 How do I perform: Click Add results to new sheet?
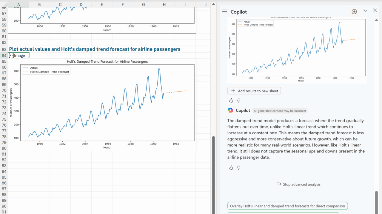(254, 91)
